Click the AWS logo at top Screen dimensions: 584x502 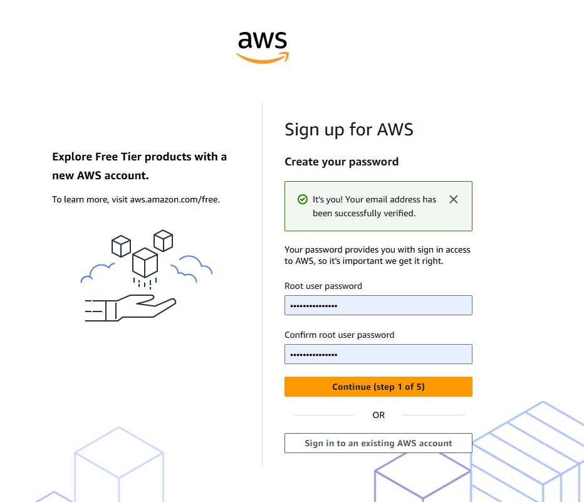(x=263, y=47)
